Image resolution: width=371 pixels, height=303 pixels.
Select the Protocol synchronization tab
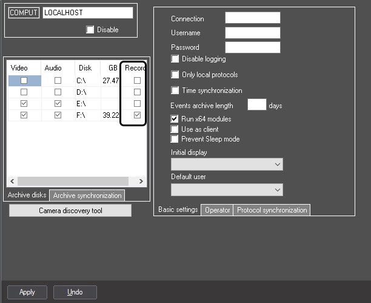[x=272, y=210]
